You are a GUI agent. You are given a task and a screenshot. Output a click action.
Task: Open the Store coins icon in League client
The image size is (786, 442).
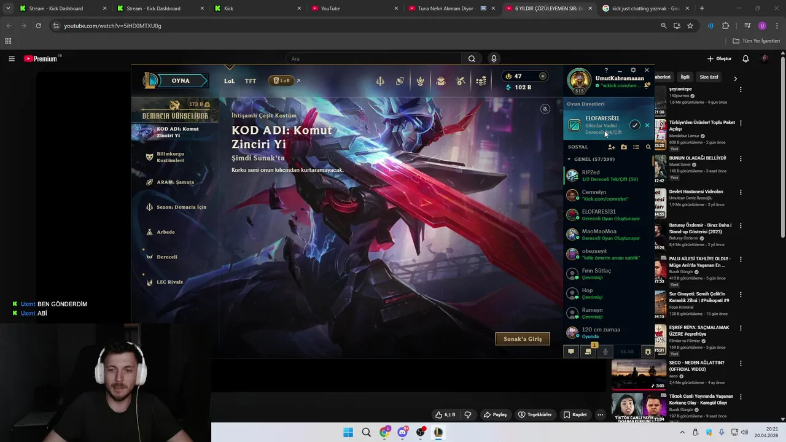pyautogui.click(x=481, y=81)
